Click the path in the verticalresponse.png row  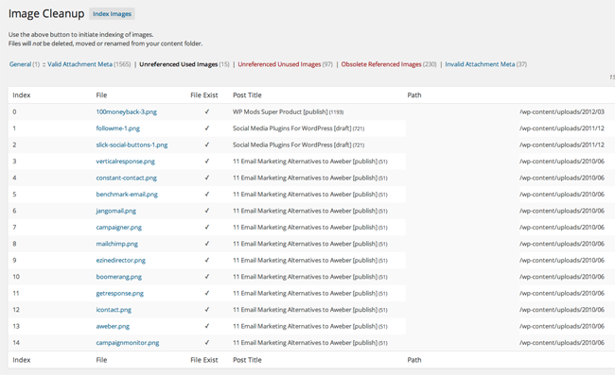tap(562, 162)
